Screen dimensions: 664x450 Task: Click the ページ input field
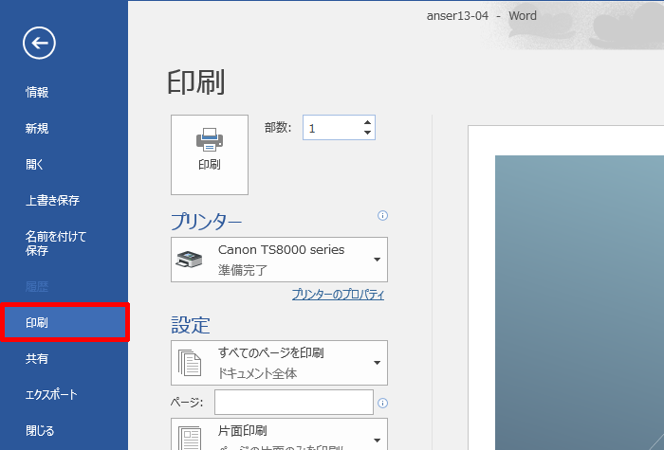tap(294, 403)
